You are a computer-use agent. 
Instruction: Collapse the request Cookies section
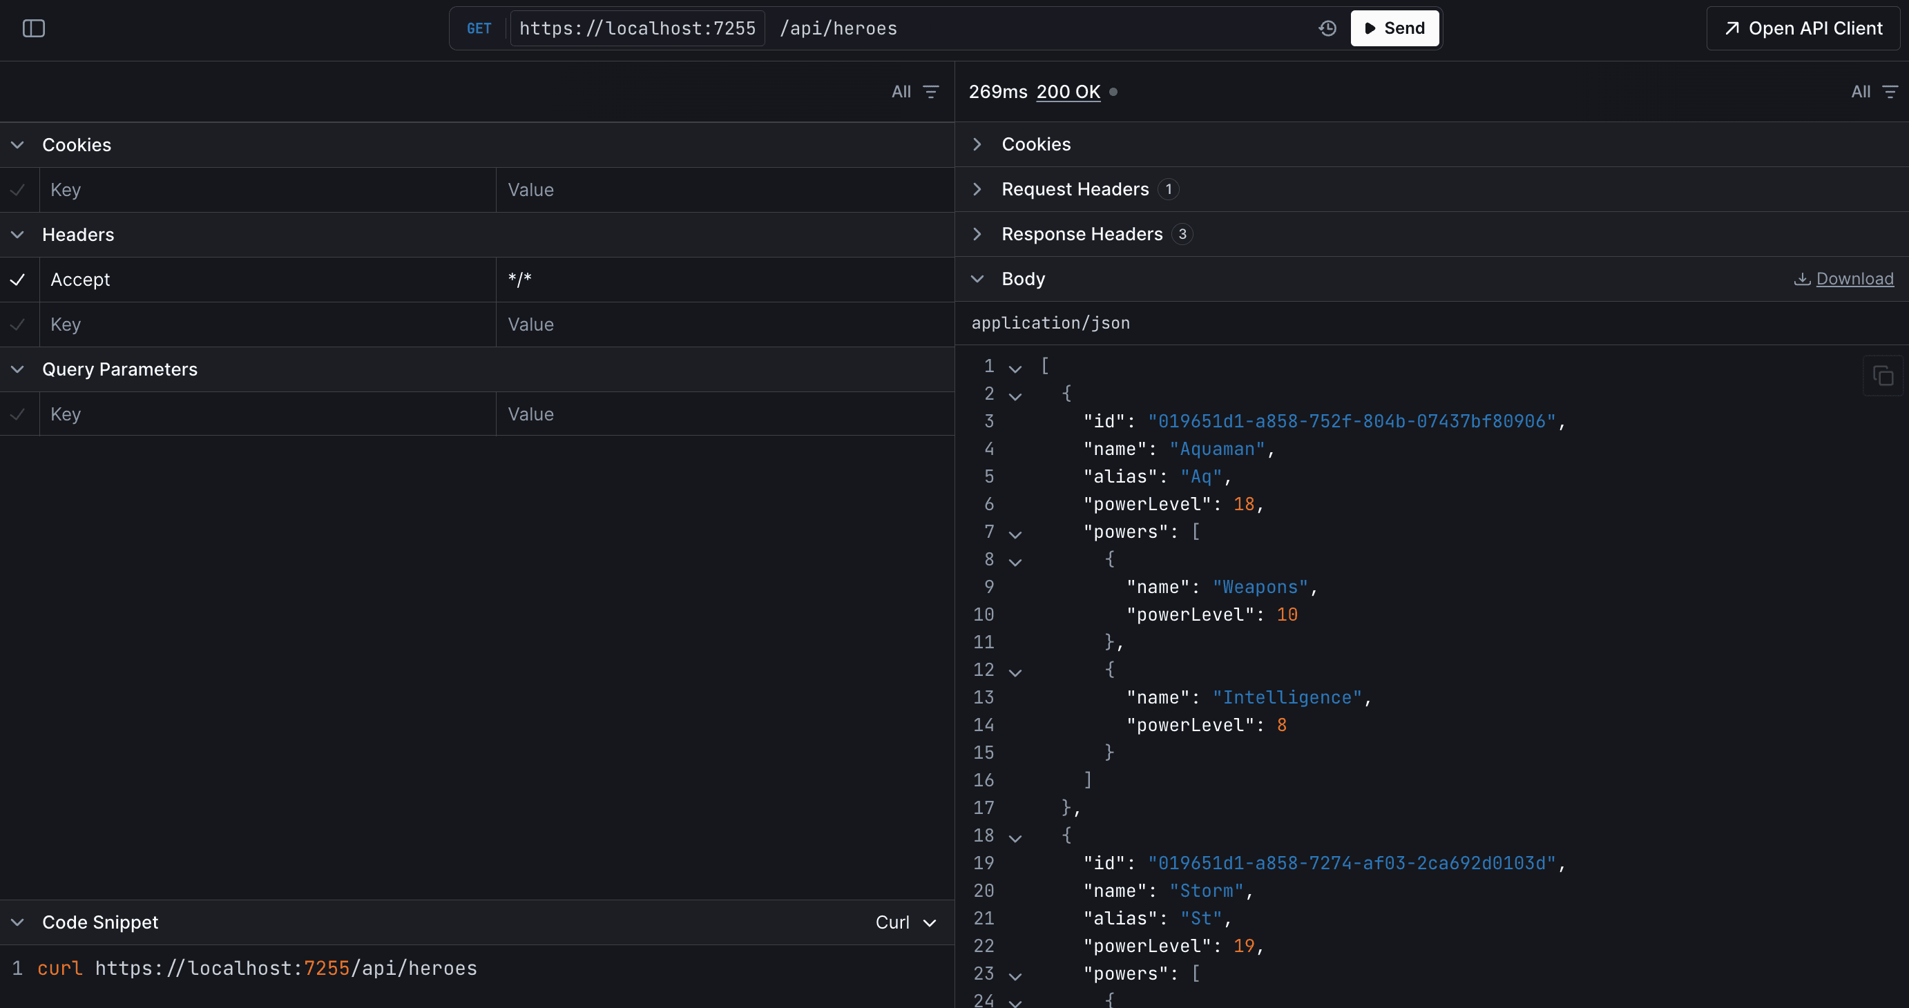point(18,144)
